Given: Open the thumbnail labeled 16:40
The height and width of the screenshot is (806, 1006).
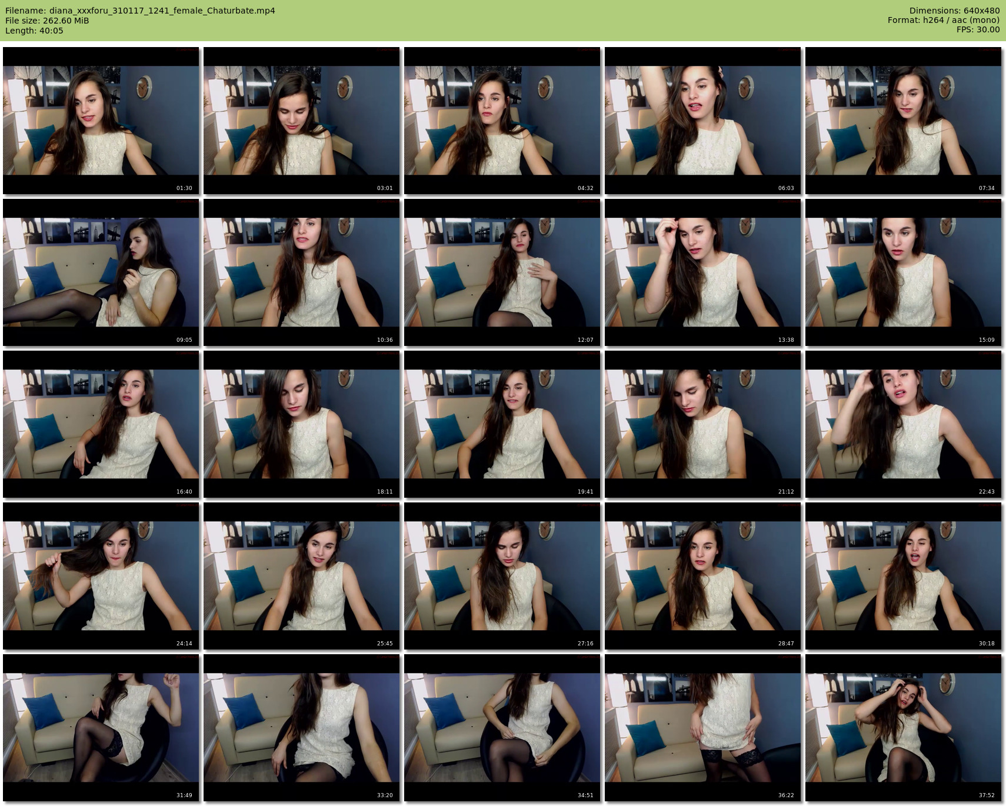Looking at the screenshot, I should coord(101,424).
